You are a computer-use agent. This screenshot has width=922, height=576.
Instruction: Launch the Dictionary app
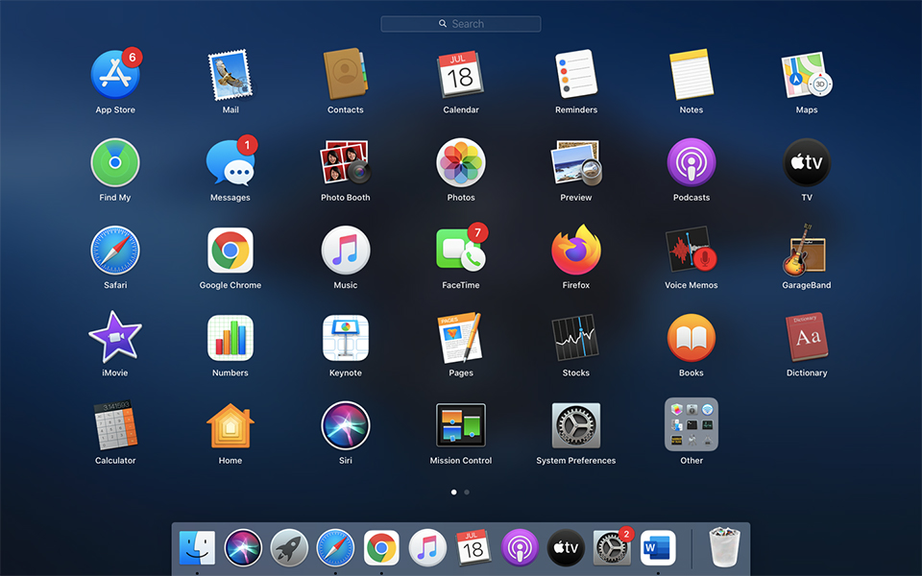click(807, 338)
